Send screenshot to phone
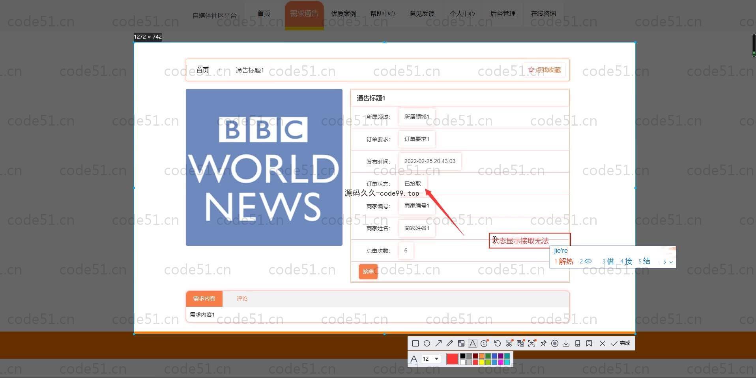This screenshot has height=378, width=756. click(x=578, y=343)
